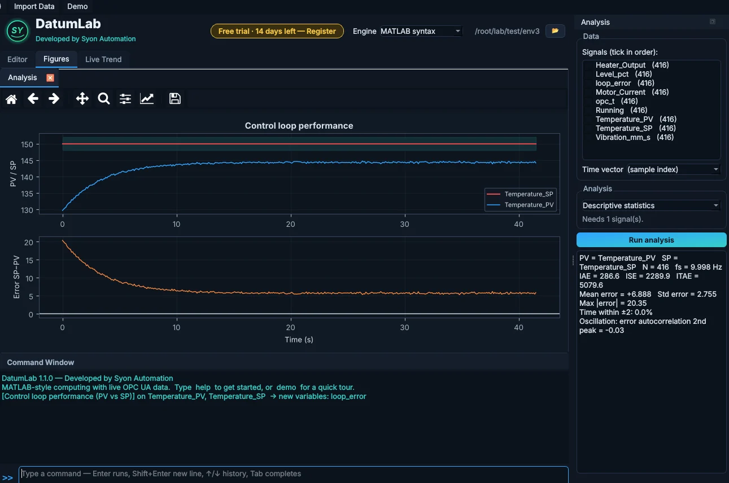729x483 pixels.
Task: Click the working path /root/lab/test/env3
Action: (x=508, y=31)
